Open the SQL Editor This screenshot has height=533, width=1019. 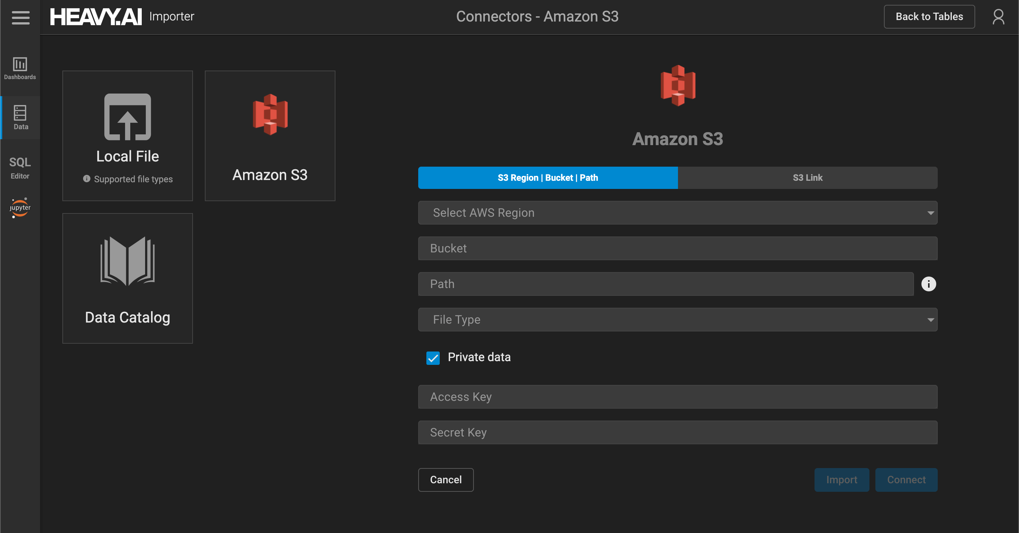tap(20, 167)
